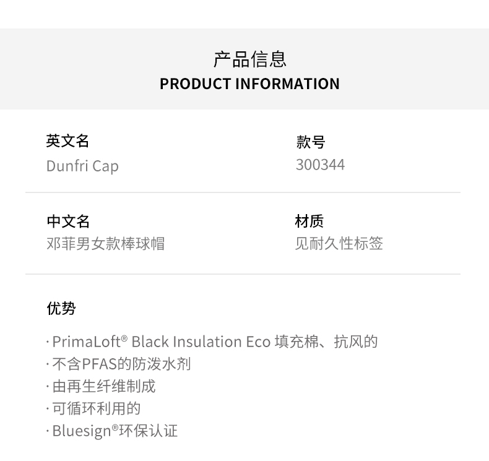The height and width of the screenshot is (461, 489).
Task: Click the words Black Insulation Eco
Action: click(x=201, y=342)
